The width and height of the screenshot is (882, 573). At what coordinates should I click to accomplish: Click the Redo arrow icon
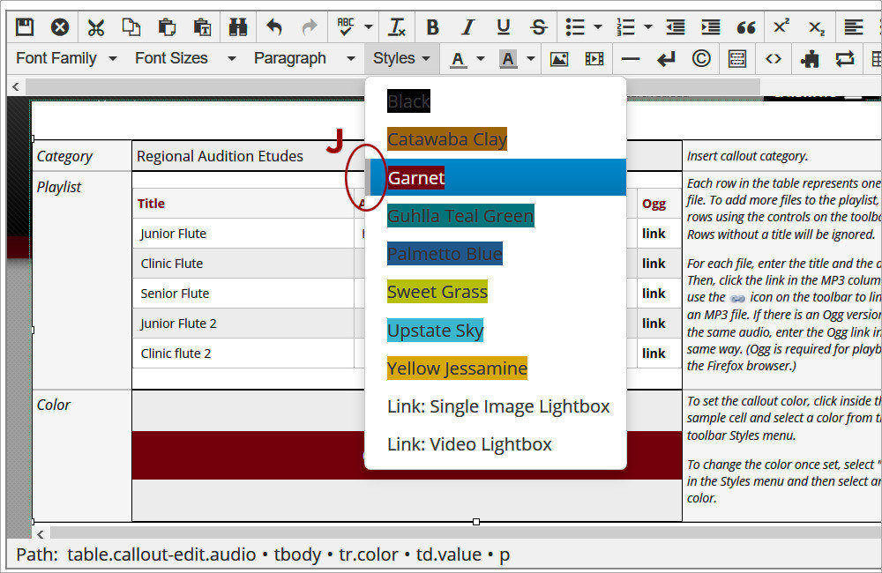click(x=310, y=27)
